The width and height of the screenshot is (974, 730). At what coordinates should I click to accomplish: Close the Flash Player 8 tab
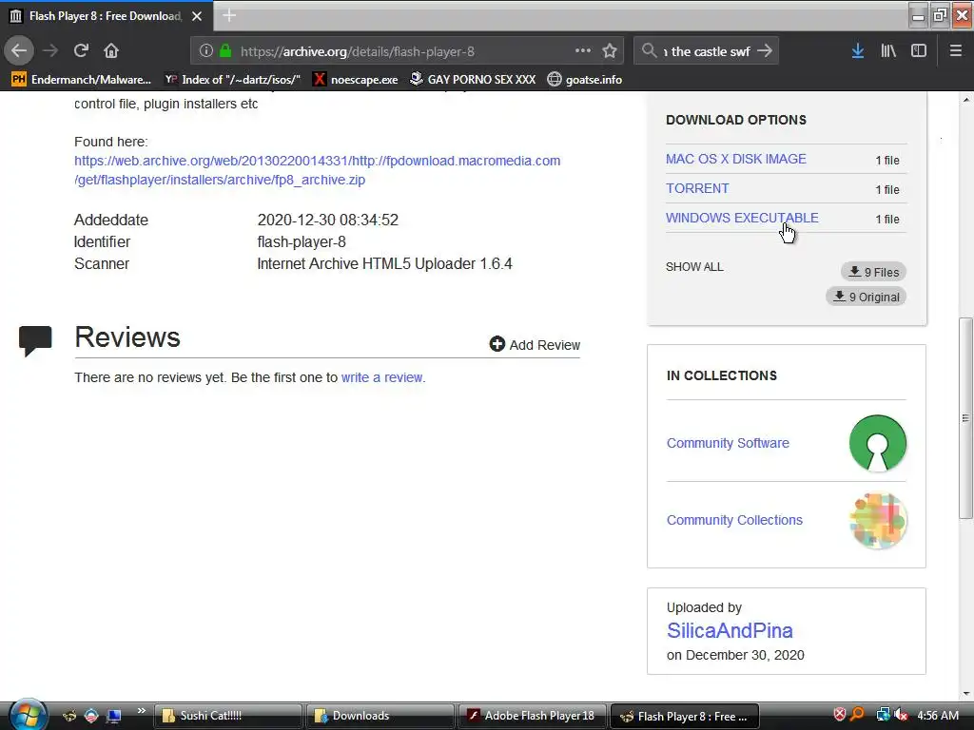(197, 16)
